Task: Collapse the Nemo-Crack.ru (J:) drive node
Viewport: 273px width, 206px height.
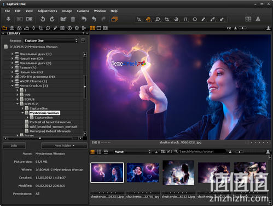Action: tap(12, 85)
